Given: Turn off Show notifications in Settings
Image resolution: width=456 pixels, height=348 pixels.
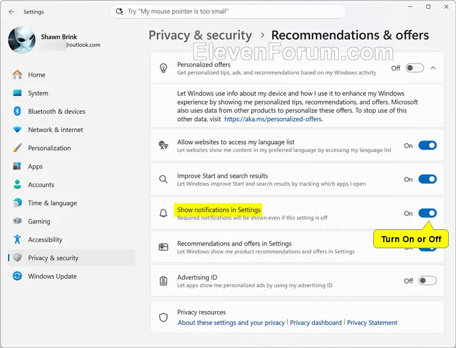Looking at the screenshot, I should pos(427,214).
